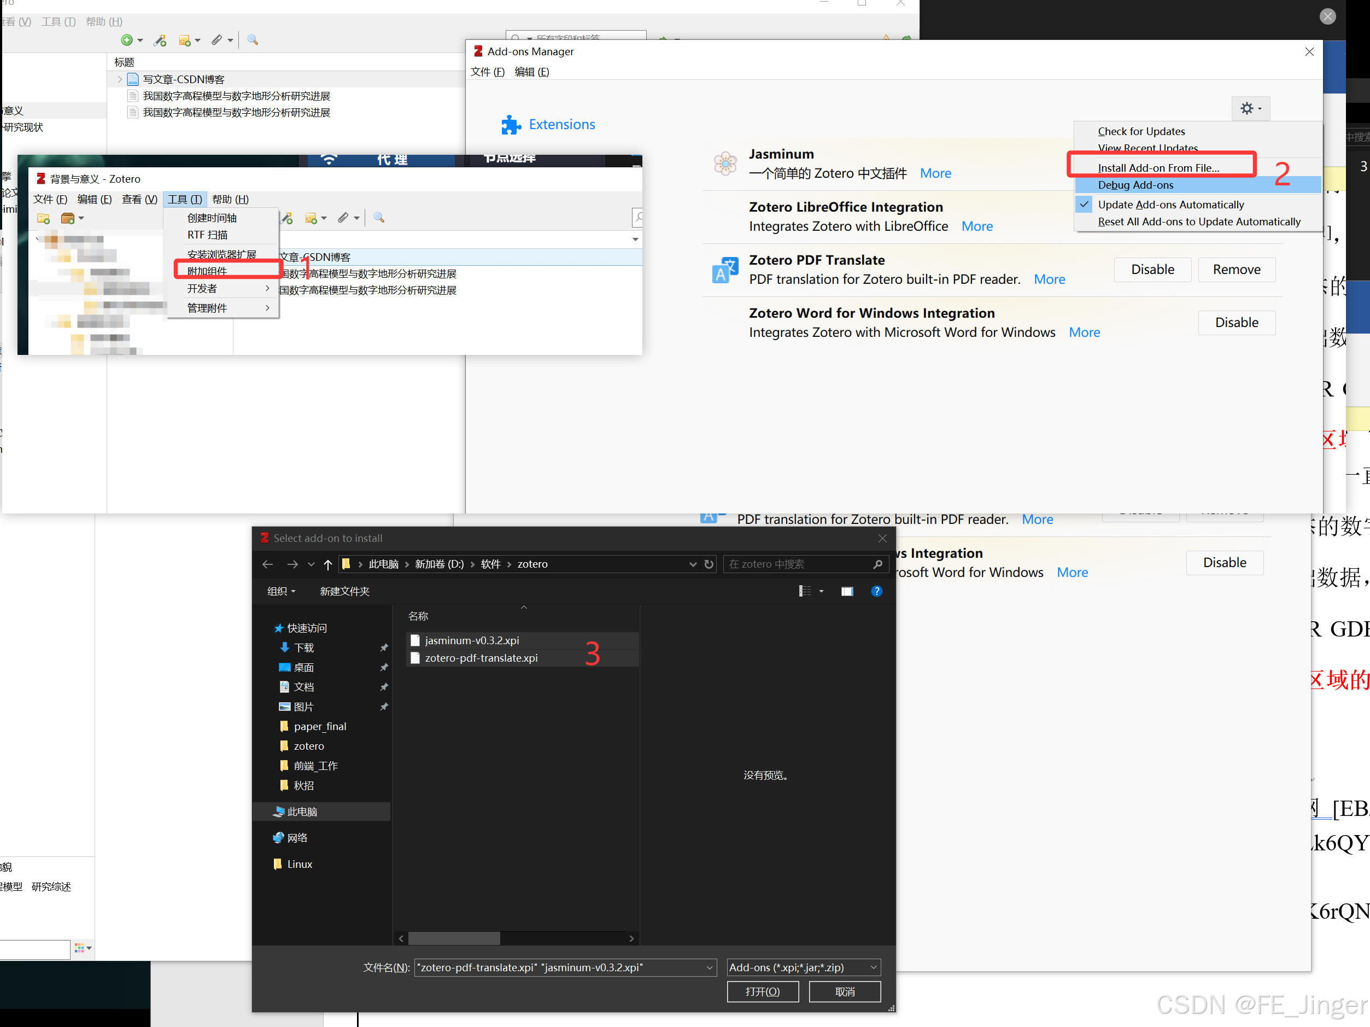This screenshot has height=1027, width=1370.
Task: Go forward in the file dialog
Action: [x=292, y=564]
